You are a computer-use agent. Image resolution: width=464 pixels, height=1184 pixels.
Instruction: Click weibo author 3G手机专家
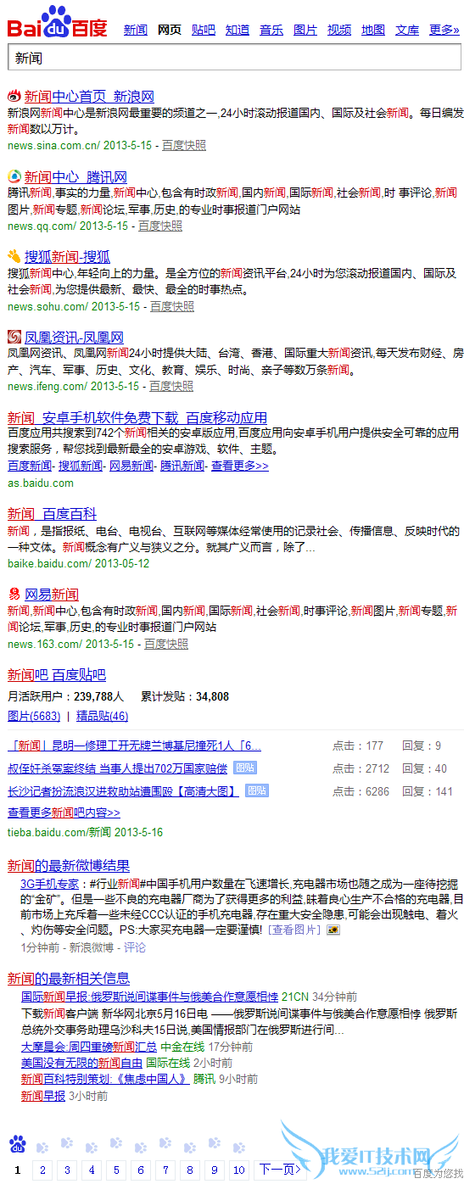[x=50, y=884]
